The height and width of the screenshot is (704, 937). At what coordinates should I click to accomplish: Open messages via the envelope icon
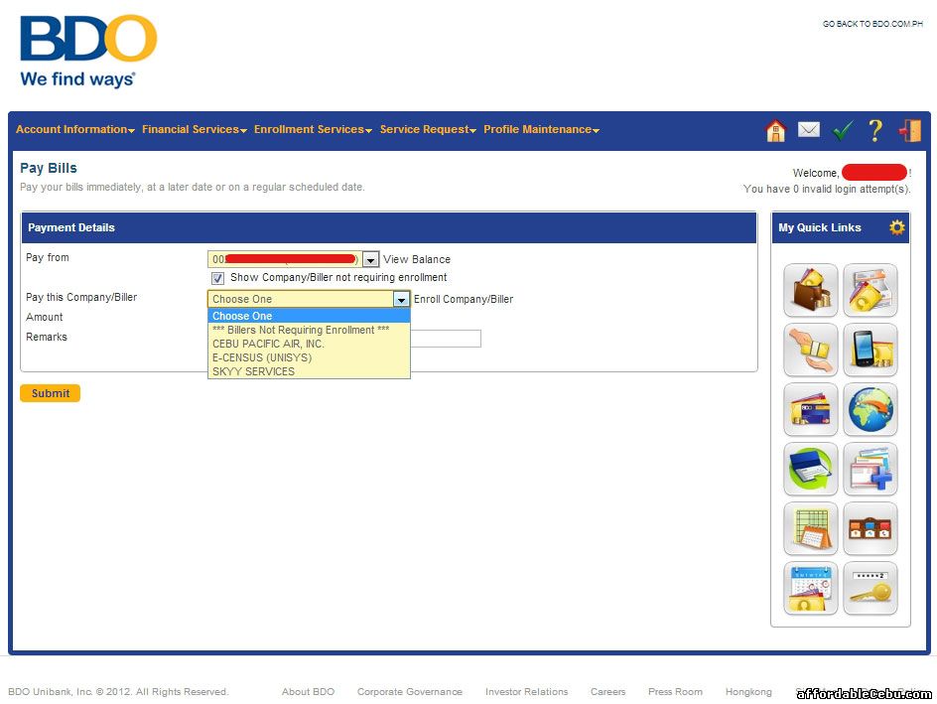(809, 129)
